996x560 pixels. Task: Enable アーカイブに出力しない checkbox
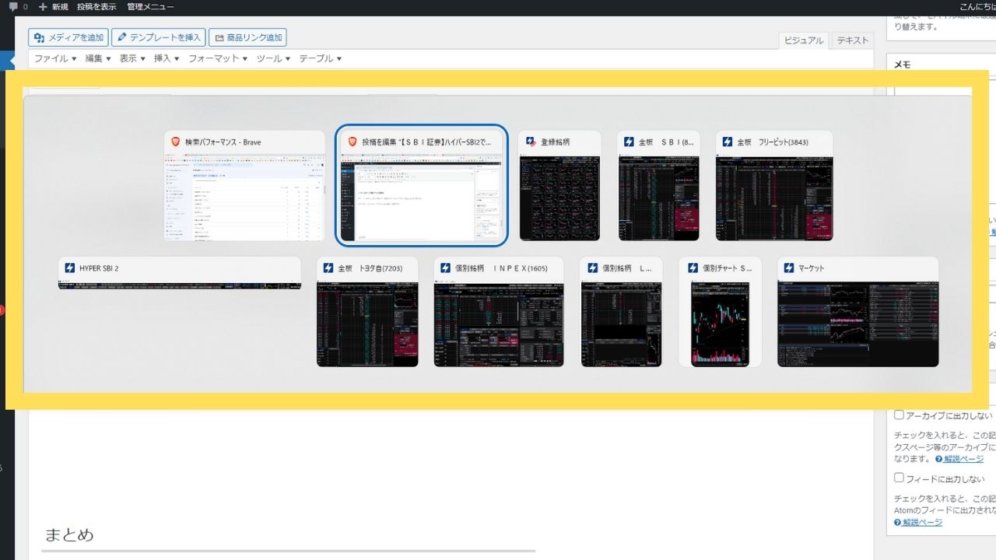click(899, 415)
